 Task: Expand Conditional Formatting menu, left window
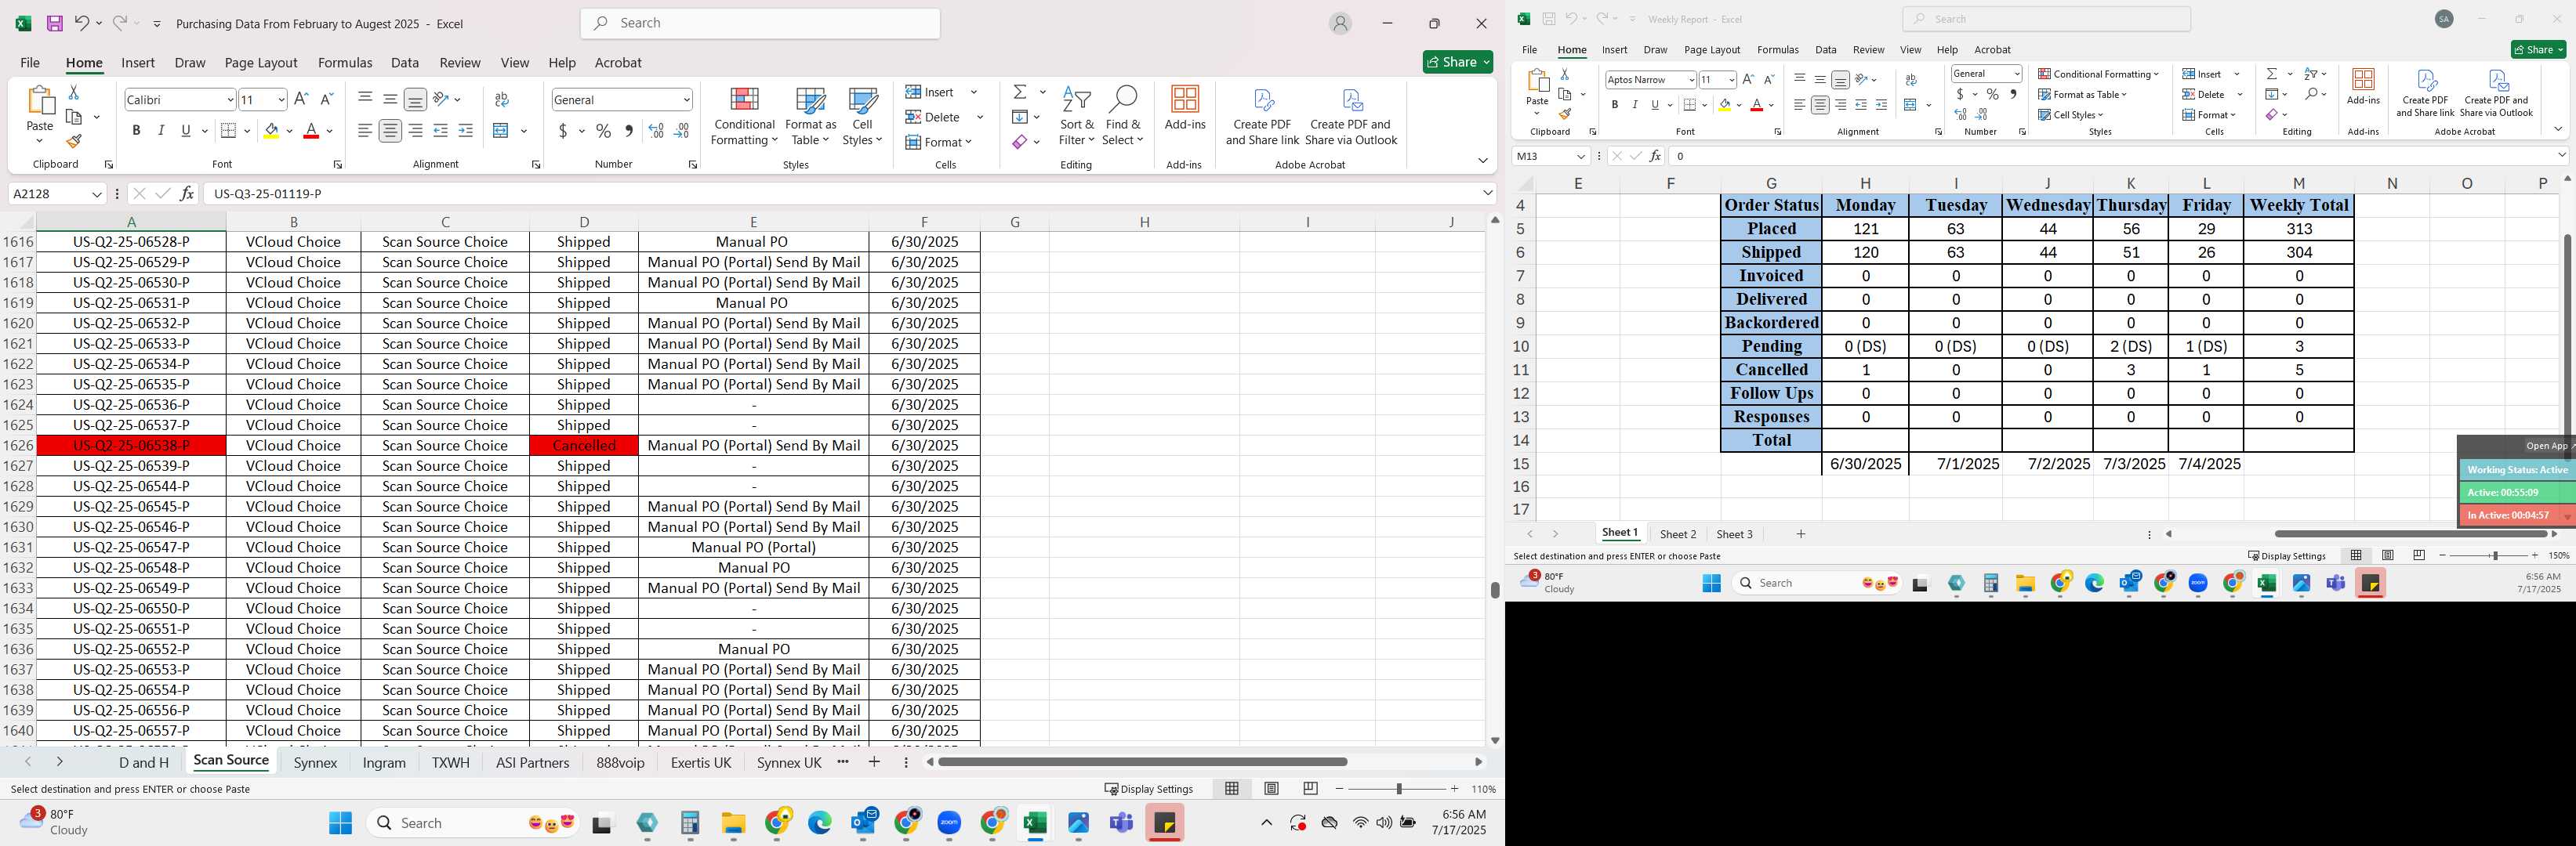click(x=744, y=117)
